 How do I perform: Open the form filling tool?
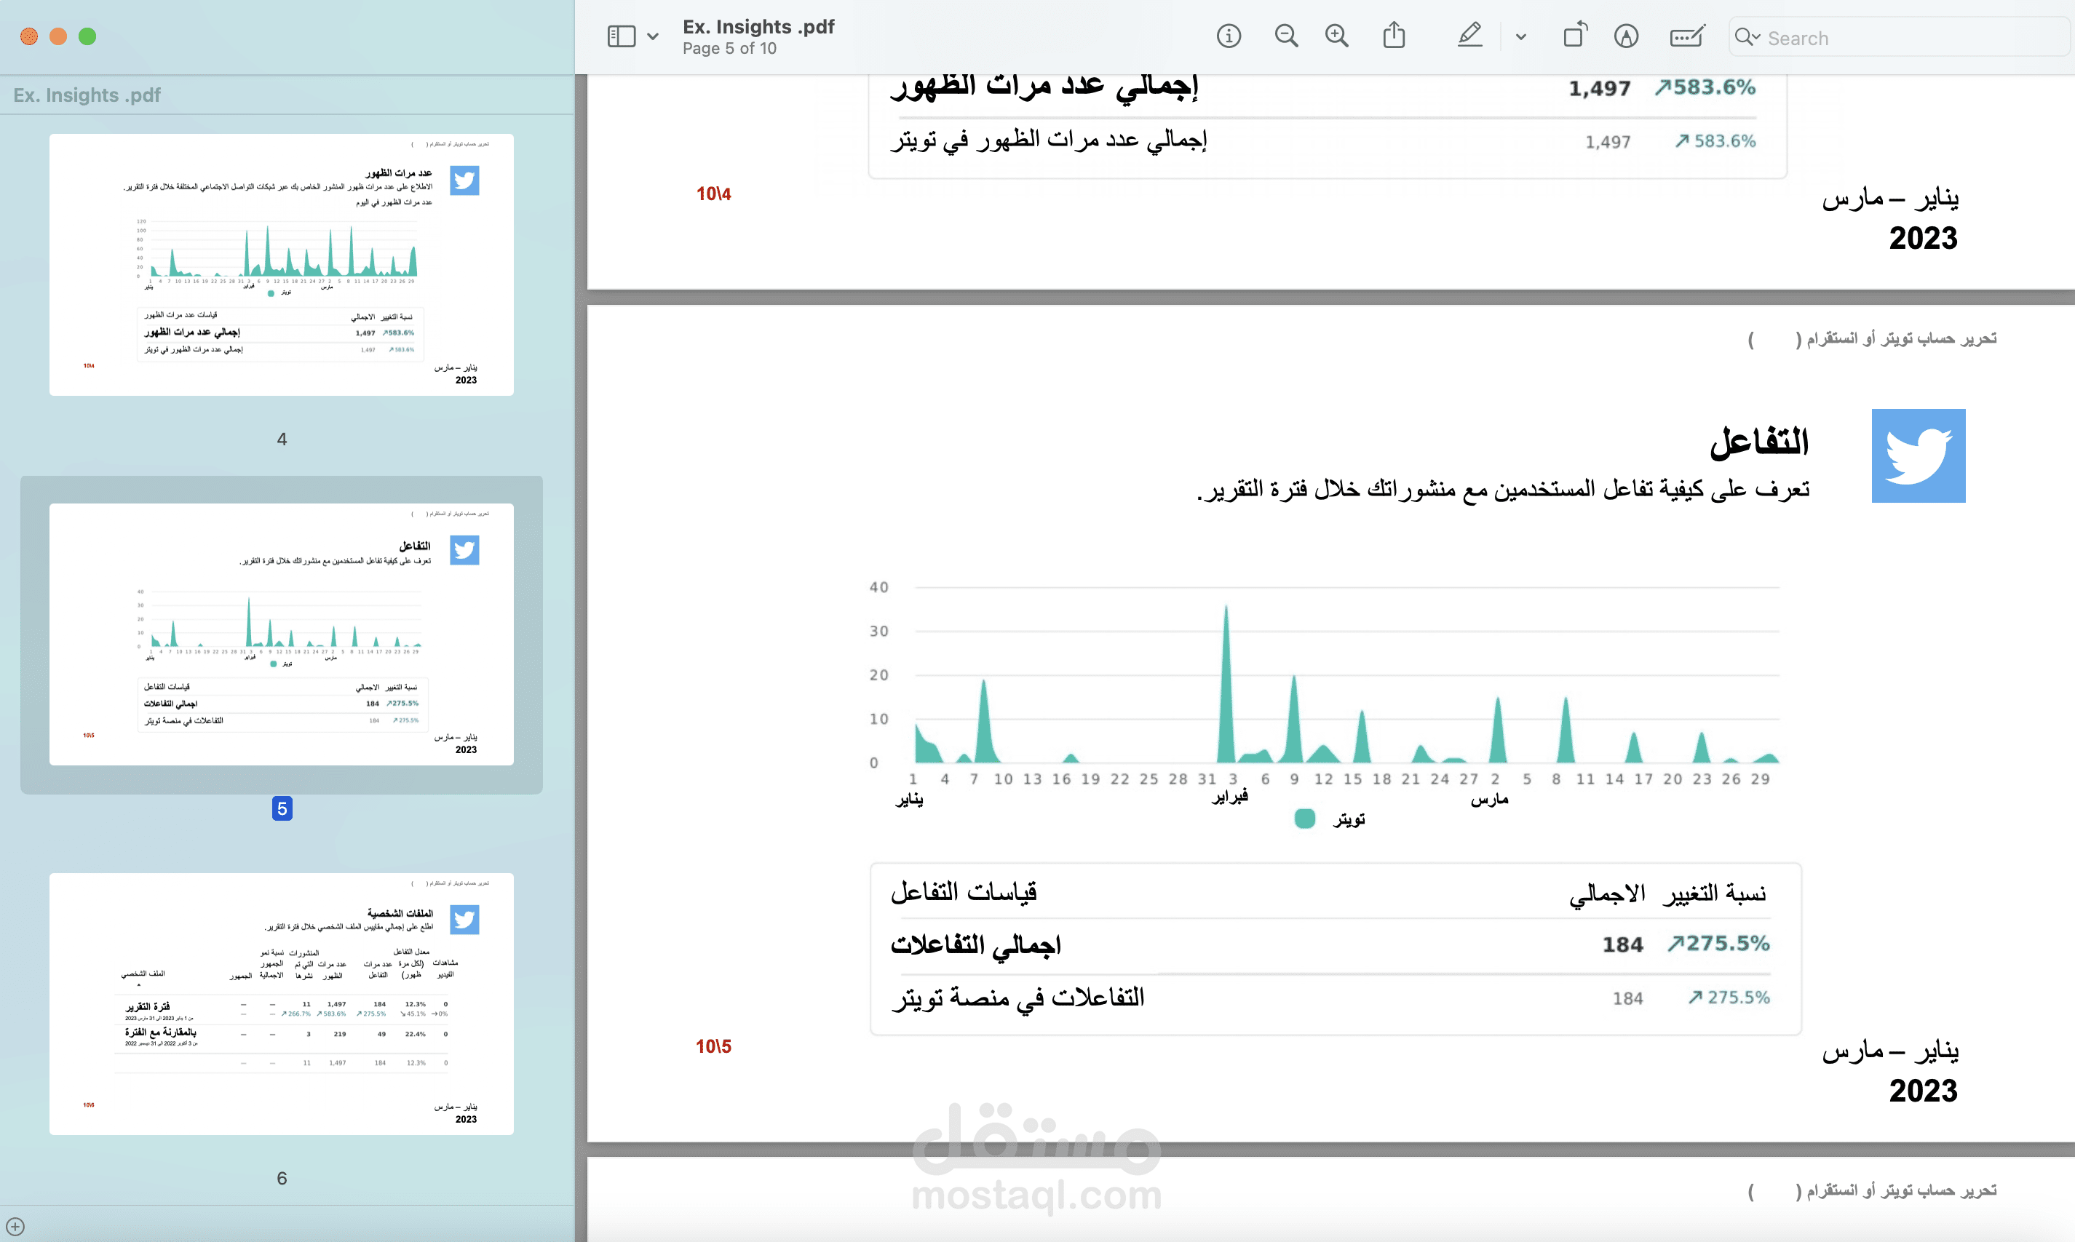coord(1686,36)
